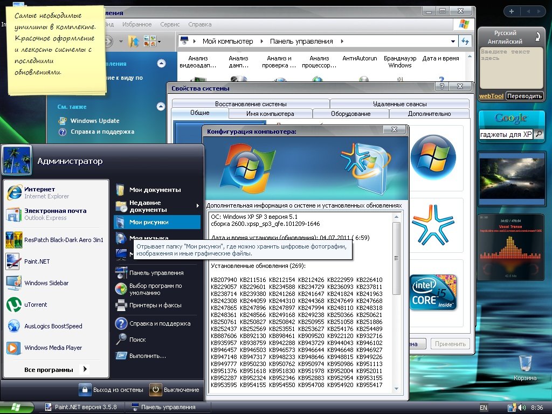Collapse the См. также sidebar section
The height and width of the screenshot is (414, 552).
[161, 106]
